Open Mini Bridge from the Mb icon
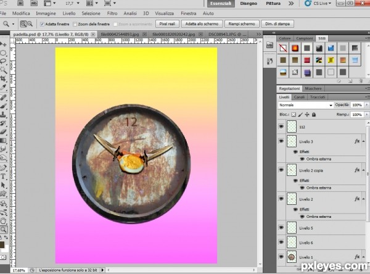370x274 pixels. pos(34,3)
